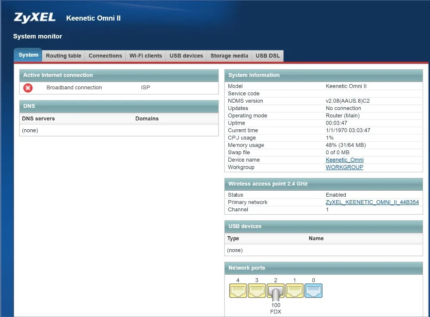Click the NDMS version value v2.08(AAUS.8)C2

click(x=348, y=101)
